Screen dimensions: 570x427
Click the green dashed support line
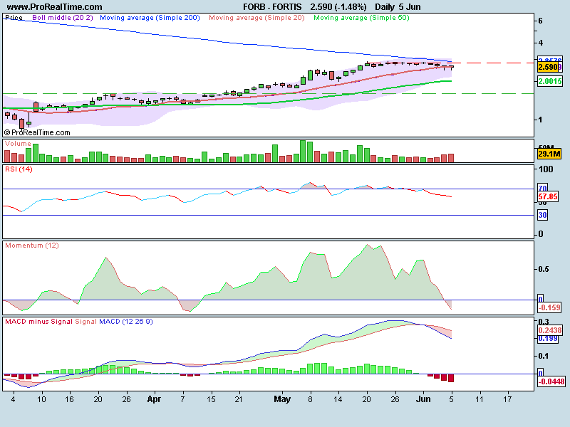269,94
